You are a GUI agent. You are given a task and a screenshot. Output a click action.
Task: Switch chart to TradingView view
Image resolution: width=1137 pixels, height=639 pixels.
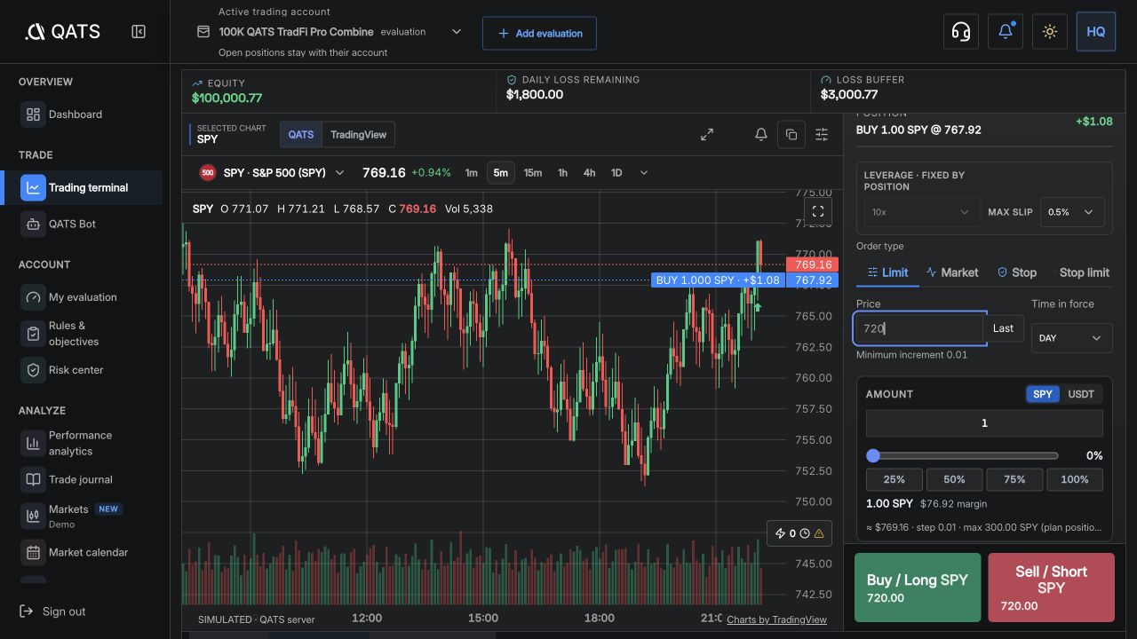pos(358,135)
